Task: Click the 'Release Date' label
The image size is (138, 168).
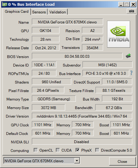Action: [17, 48]
